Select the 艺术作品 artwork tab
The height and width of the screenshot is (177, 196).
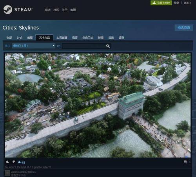click(x=44, y=38)
